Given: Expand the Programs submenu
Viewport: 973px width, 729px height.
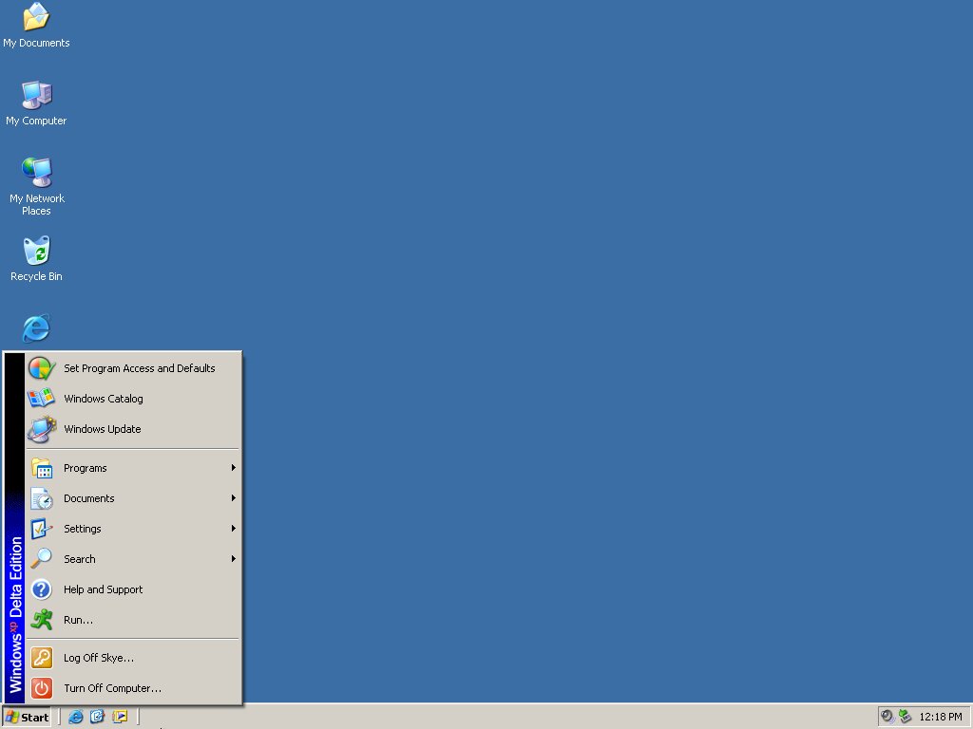Looking at the screenshot, I should tap(86, 468).
